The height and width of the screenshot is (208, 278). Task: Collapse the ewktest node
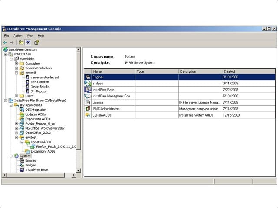pyautogui.click(x=17, y=137)
